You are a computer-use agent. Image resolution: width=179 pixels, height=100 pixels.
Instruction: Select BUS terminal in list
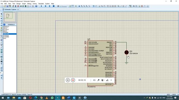[5, 38]
